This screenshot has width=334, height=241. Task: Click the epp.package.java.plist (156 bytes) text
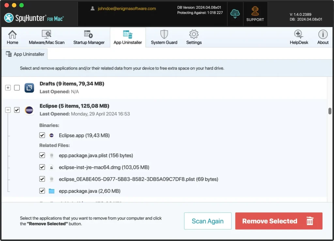96,155
